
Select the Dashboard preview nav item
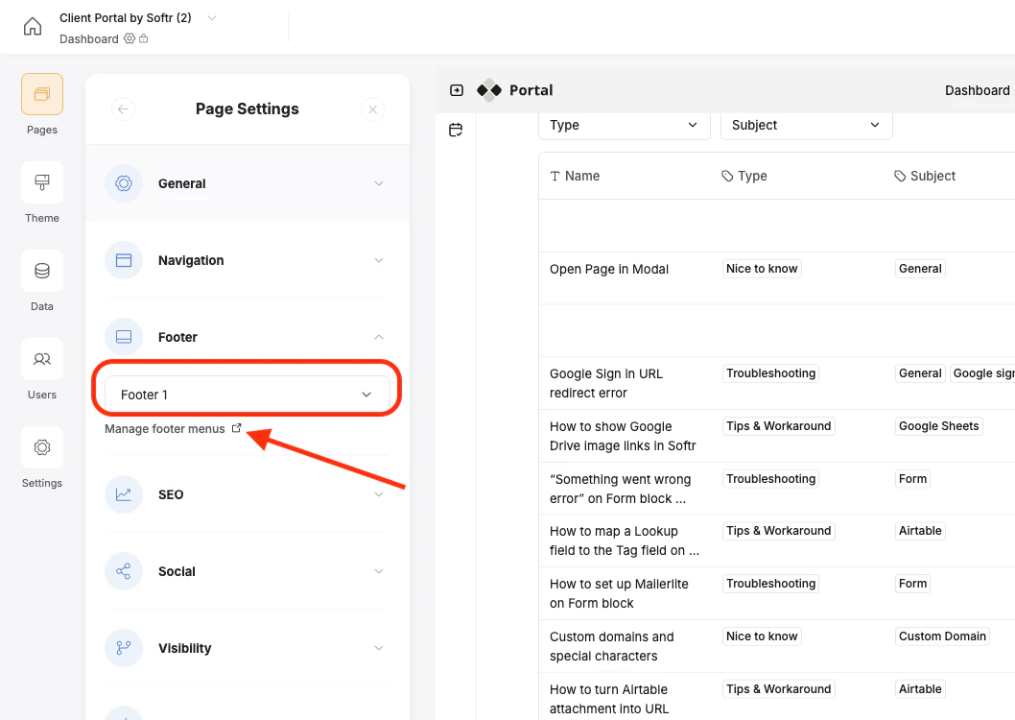[977, 90]
